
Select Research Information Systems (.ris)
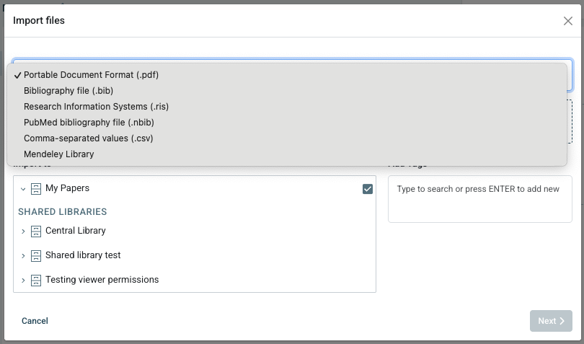96,107
